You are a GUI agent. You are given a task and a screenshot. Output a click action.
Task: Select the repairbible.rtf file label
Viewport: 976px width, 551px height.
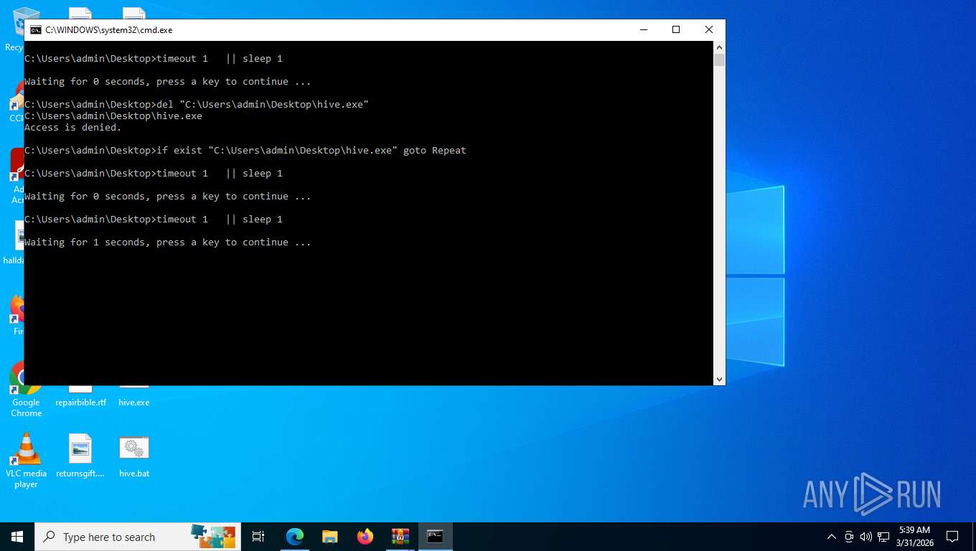click(x=80, y=402)
